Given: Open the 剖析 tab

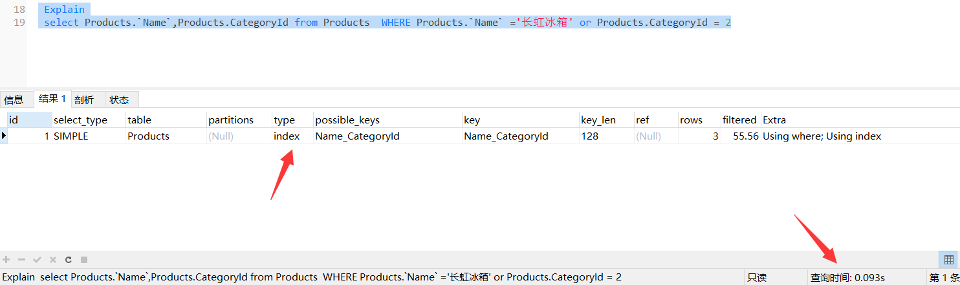Looking at the screenshot, I should (x=84, y=100).
